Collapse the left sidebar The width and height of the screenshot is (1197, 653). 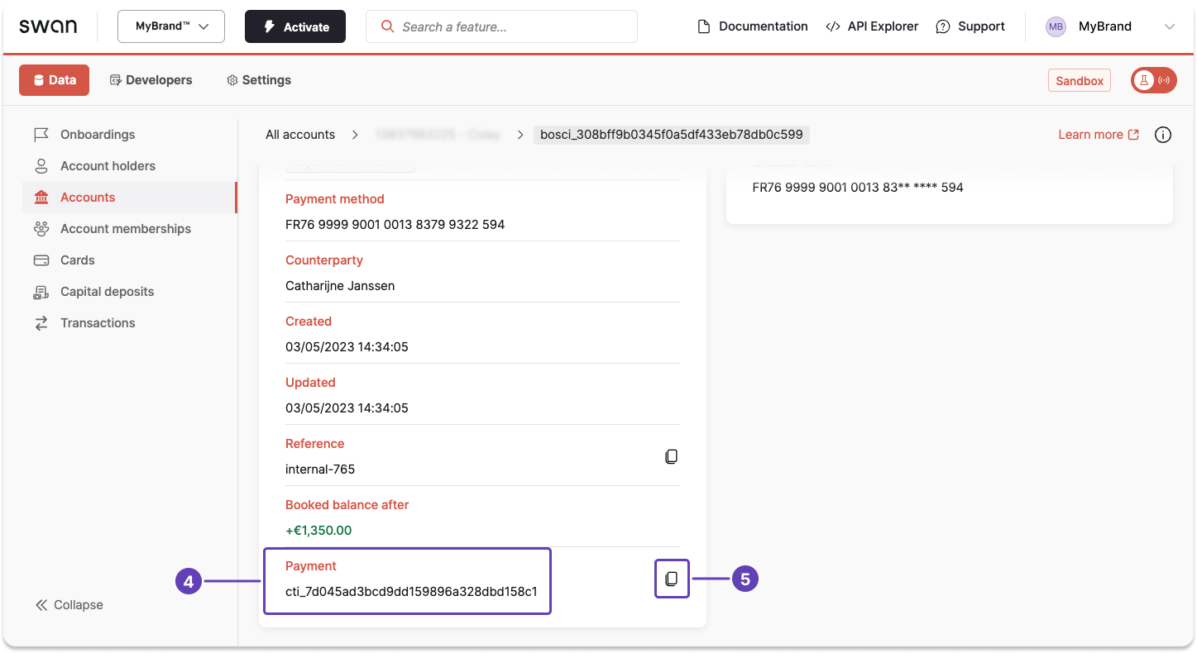pyautogui.click(x=69, y=604)
